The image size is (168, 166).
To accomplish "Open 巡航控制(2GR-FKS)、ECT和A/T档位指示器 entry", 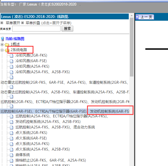I will click(65, 102).
